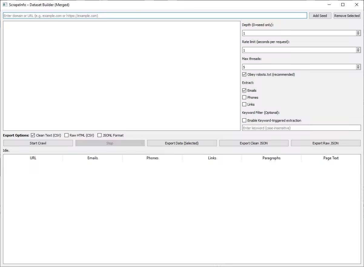Increase the Depth value with up arrow

point(358,32)
